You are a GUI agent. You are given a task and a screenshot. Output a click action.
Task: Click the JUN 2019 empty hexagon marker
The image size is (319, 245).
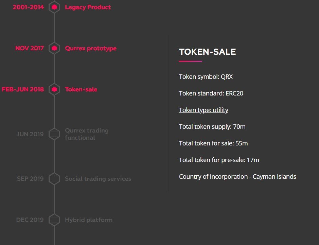[x=54, y=134]
